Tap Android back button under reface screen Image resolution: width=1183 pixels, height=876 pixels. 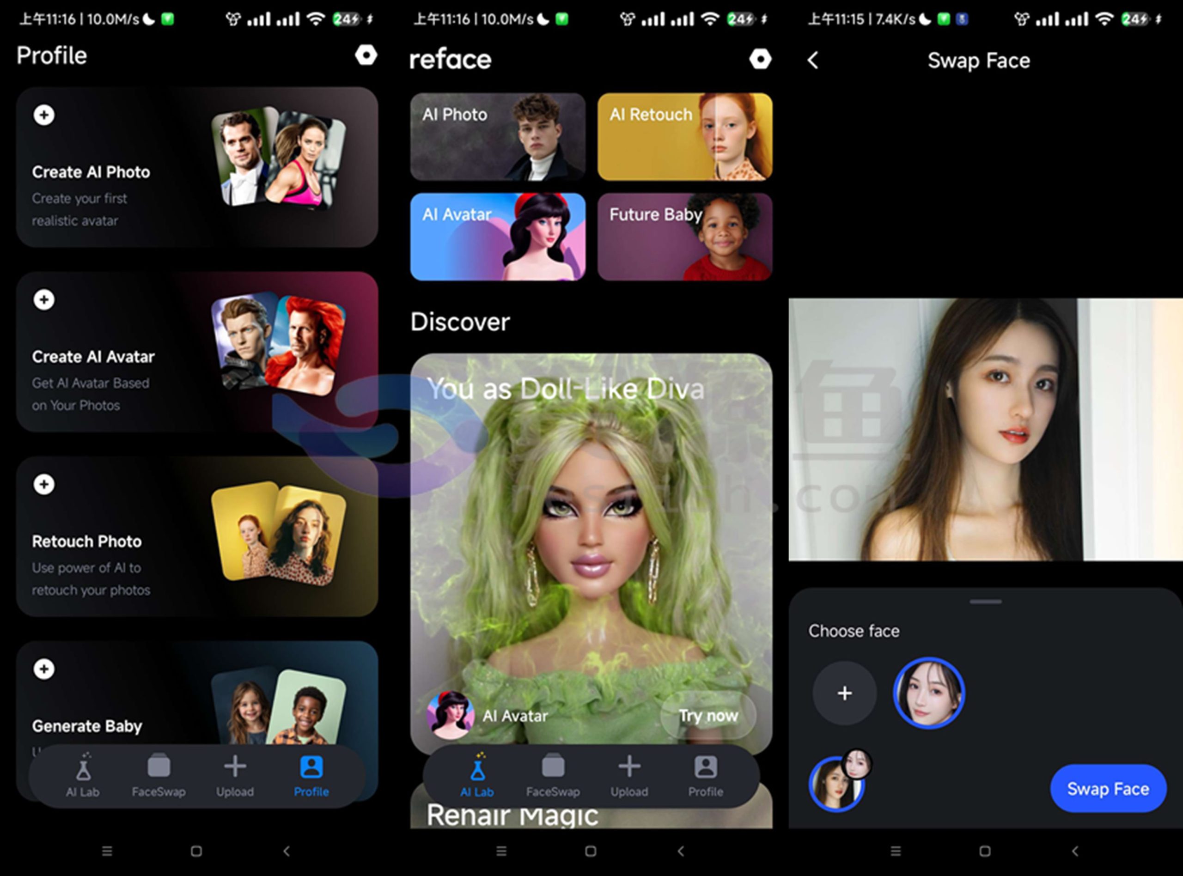pos(681,851)
